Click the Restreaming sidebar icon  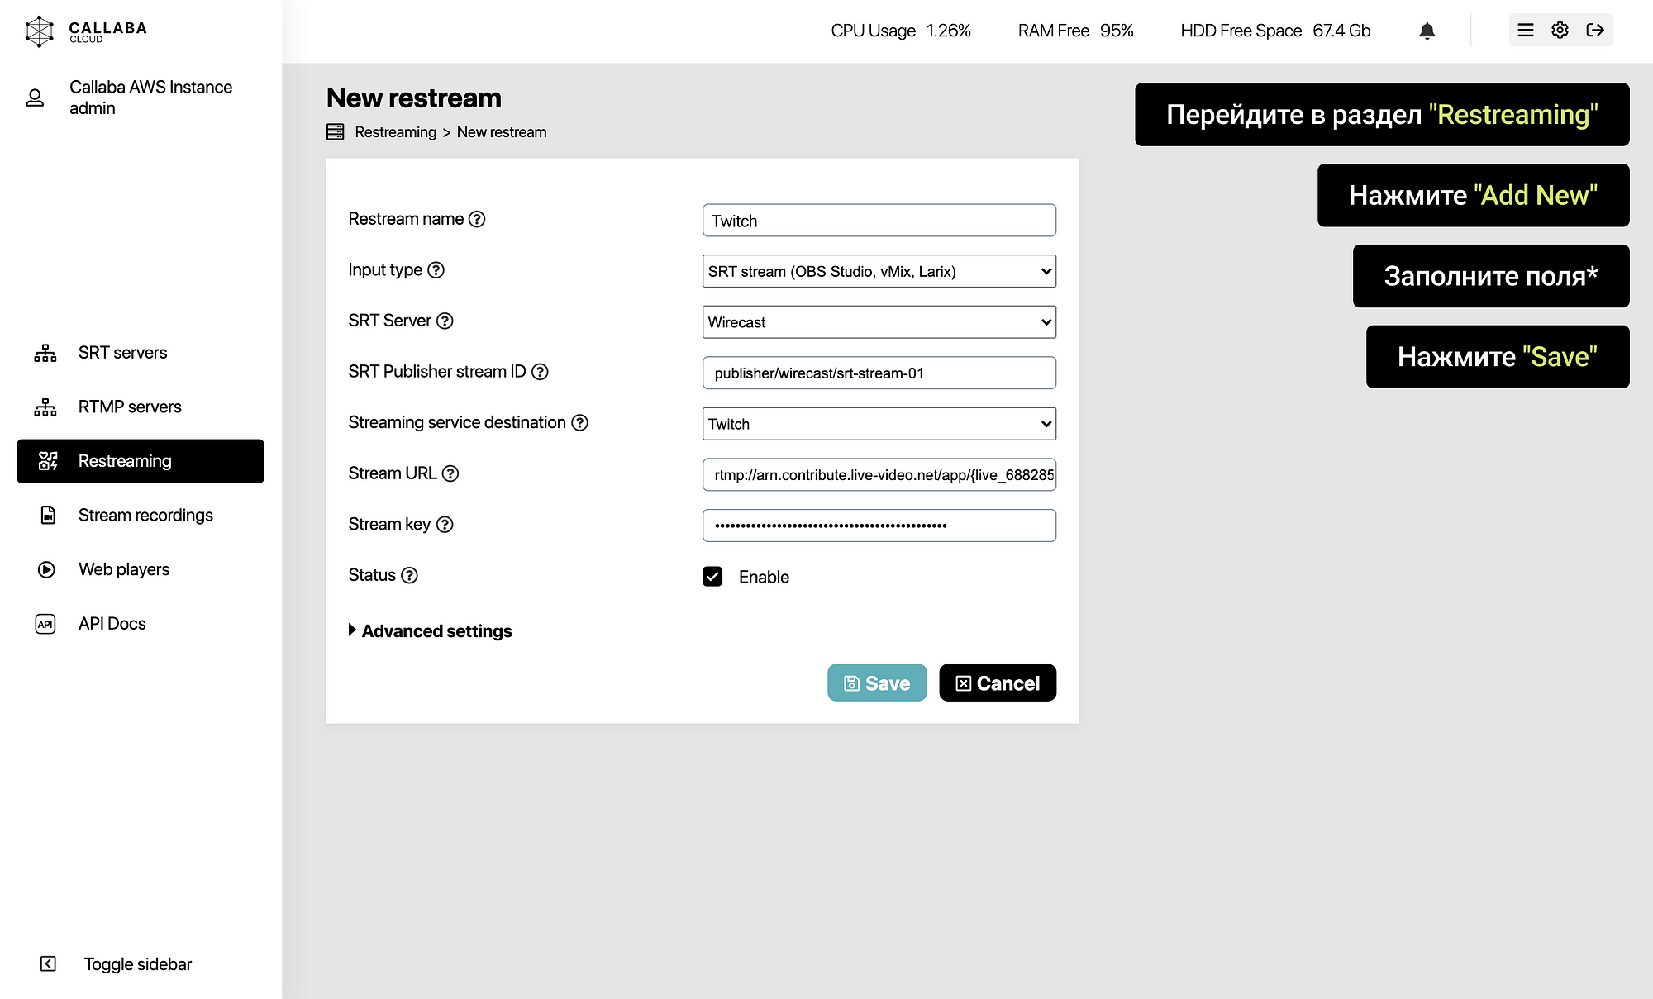point(48,461)
